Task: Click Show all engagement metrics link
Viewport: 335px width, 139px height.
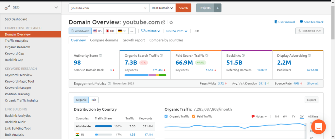Action: pos(313,83)
